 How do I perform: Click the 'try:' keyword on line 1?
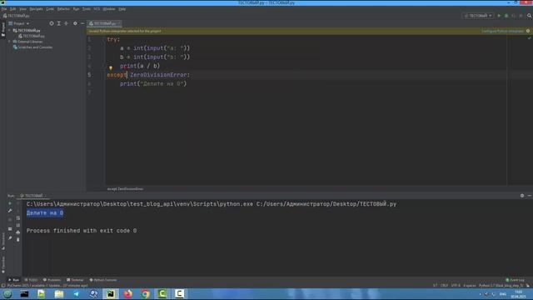(x=113, y=39)
